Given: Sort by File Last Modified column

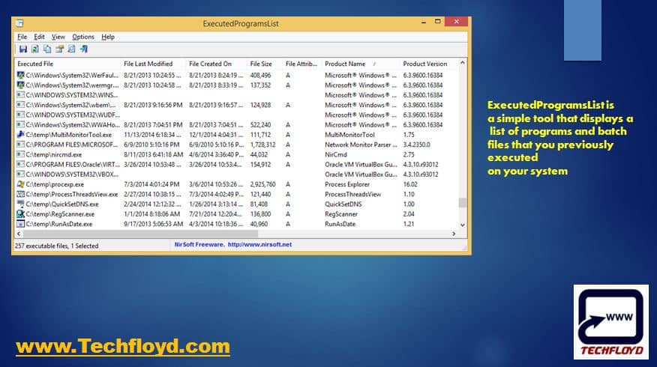Looking at the screenshot, I should tap(153, 64).
